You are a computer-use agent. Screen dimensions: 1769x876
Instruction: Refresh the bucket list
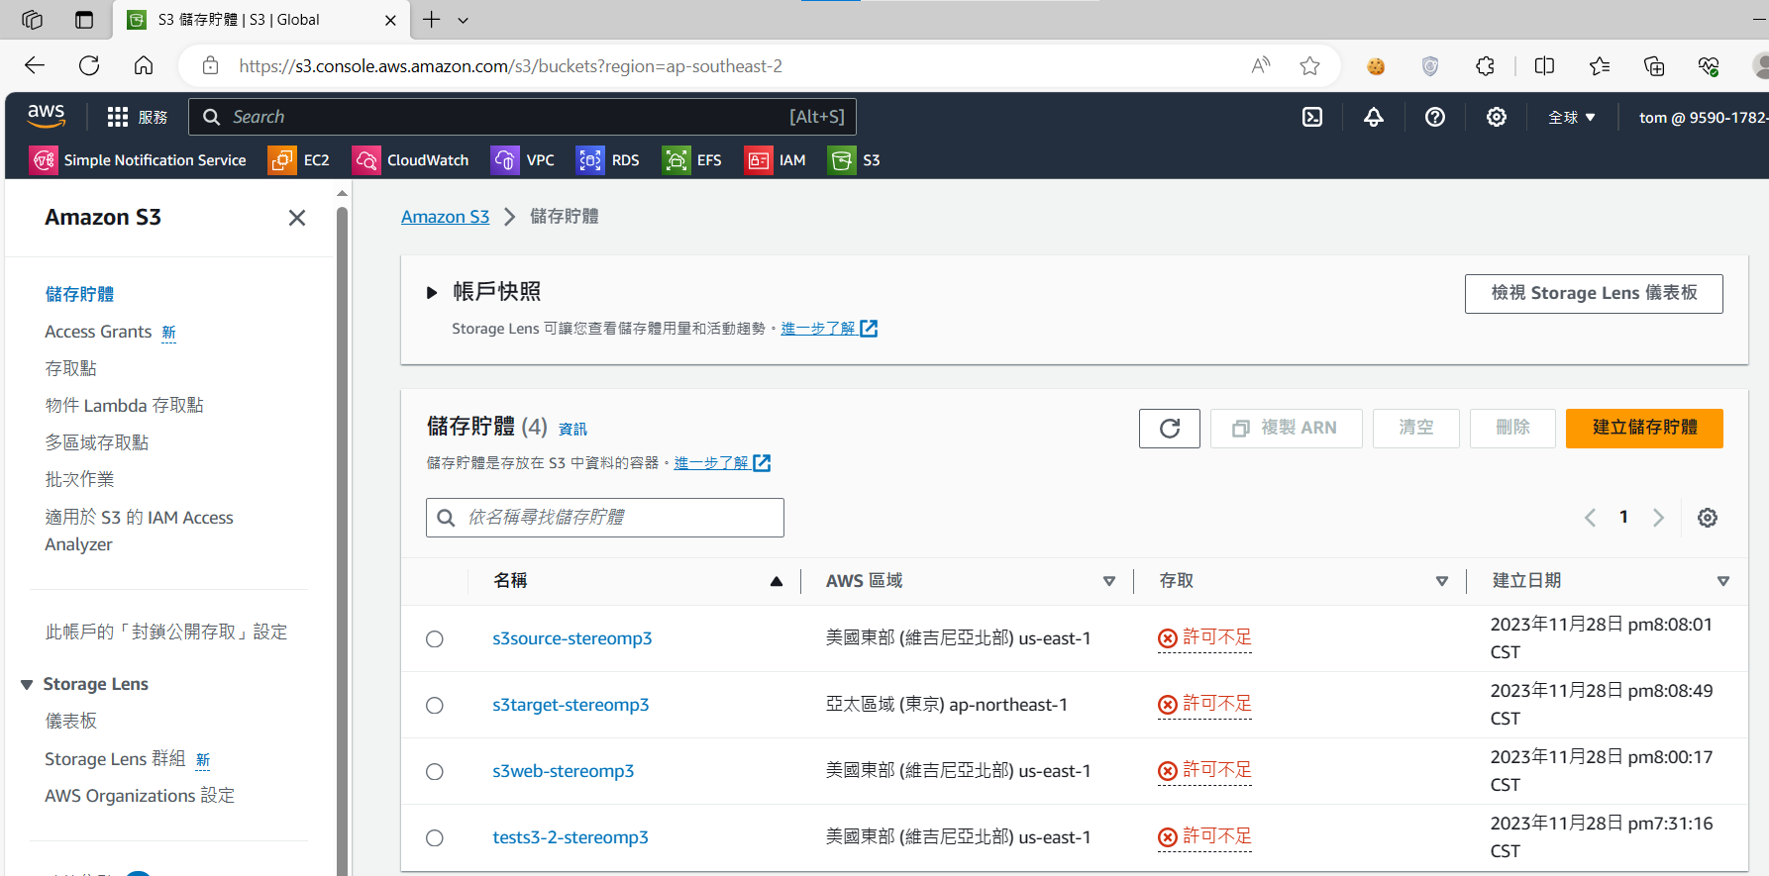click(1170, 429)
